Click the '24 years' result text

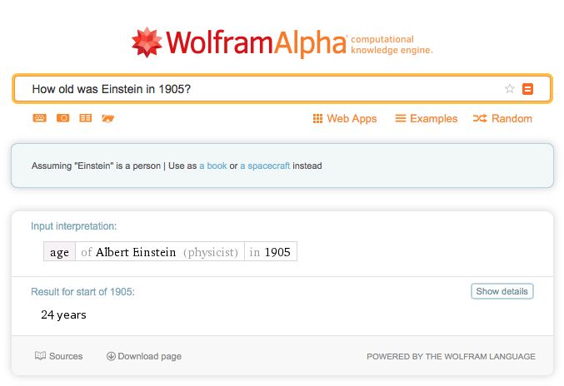click(x=63, y=314)
